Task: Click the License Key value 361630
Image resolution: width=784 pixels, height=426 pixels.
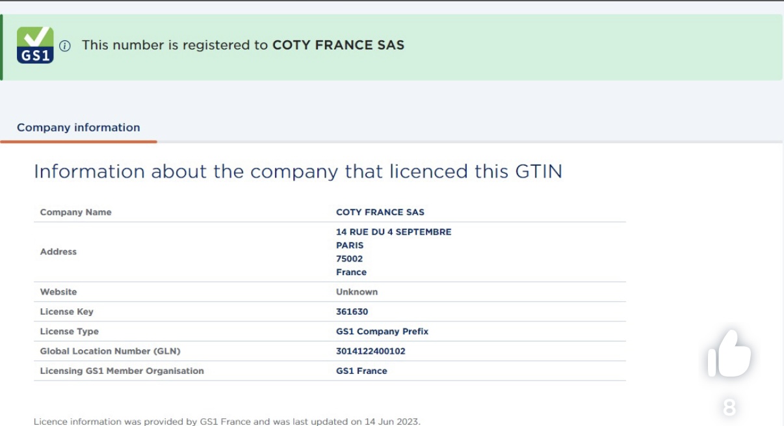Action: [352, 312]
